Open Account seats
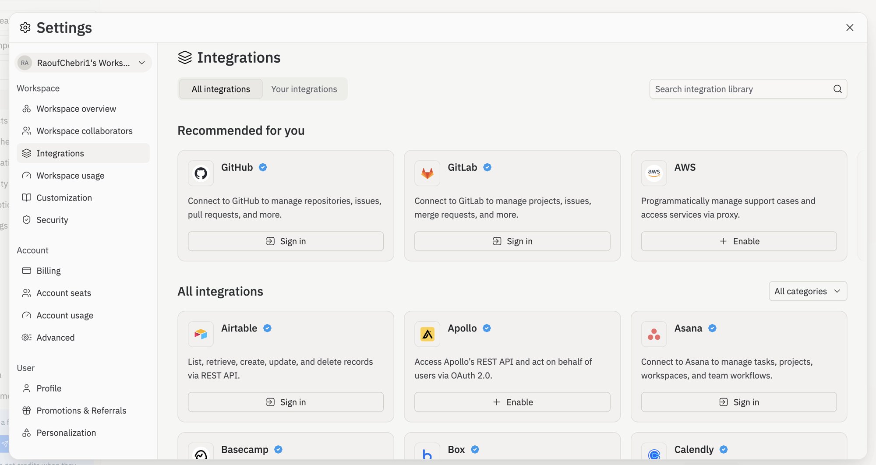This screenshot has width=876, height=465. click(83, 293)
